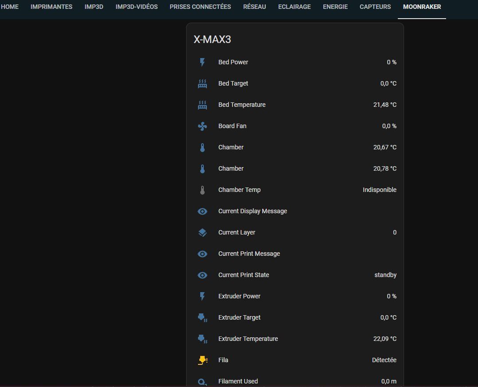Open the Bed Temperature entity details

click(295, 105)
